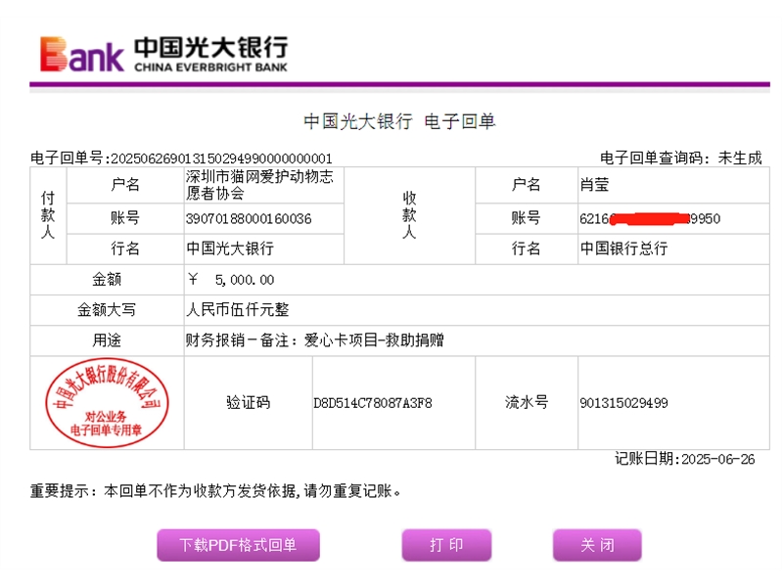Click the 收款人 label cell
The image size is (783, 587).
(x=409, y=215)
